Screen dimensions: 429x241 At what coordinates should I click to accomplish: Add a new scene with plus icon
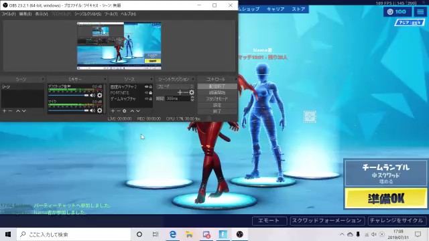click(x=5, y=111)
